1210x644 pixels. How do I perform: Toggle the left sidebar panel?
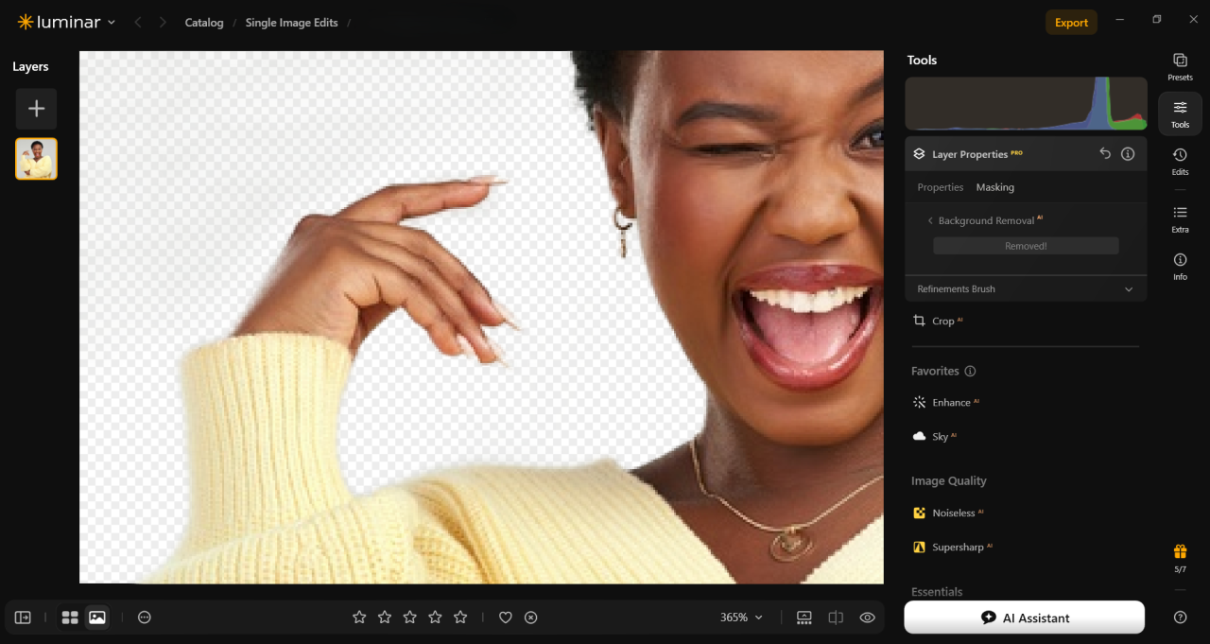tap(23, 618)
